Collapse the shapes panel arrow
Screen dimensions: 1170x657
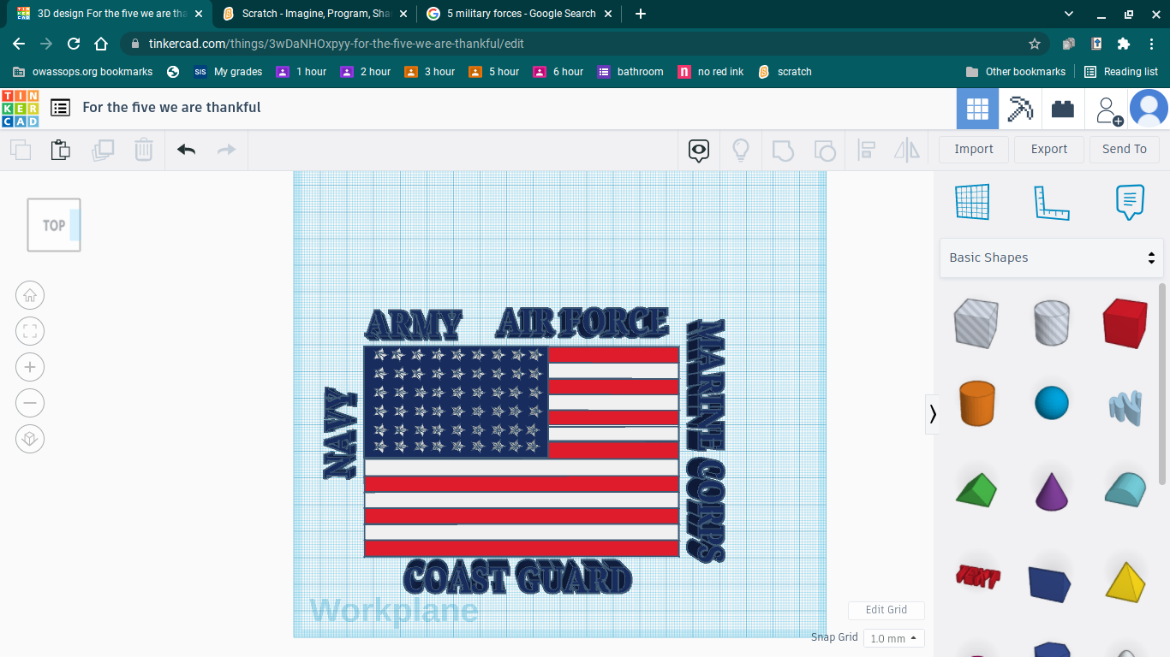933,414
